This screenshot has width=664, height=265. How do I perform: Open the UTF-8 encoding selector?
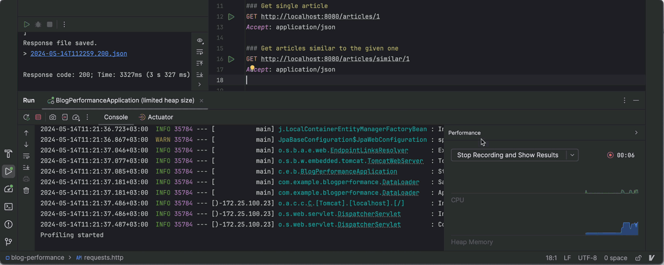tap(587, 258)
